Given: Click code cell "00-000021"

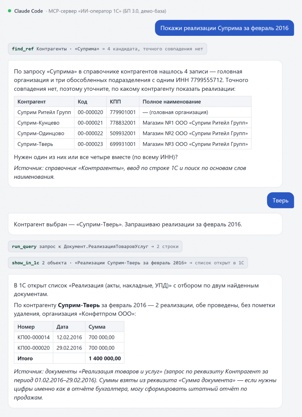Looking at the screenshot, I should pyautogui.click(x=90, y=123).
